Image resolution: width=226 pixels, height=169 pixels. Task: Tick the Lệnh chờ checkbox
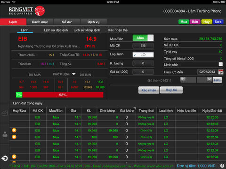pos(221,64)
